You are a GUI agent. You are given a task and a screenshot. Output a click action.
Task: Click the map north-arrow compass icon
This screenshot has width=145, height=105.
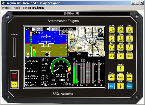pos(100,30)
